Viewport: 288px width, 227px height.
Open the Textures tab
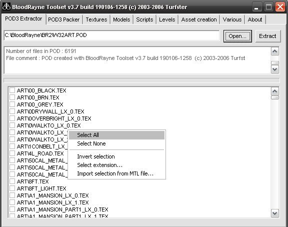tap(96, 19)
